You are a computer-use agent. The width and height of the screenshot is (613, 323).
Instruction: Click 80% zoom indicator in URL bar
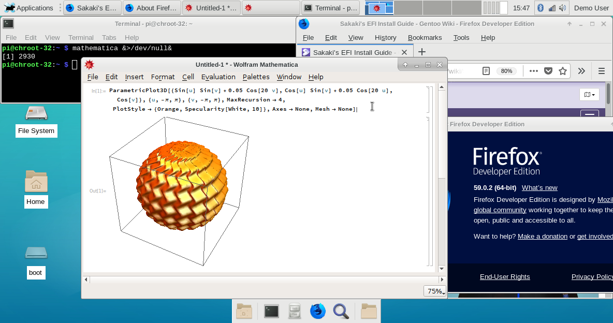tap(506, 71)
